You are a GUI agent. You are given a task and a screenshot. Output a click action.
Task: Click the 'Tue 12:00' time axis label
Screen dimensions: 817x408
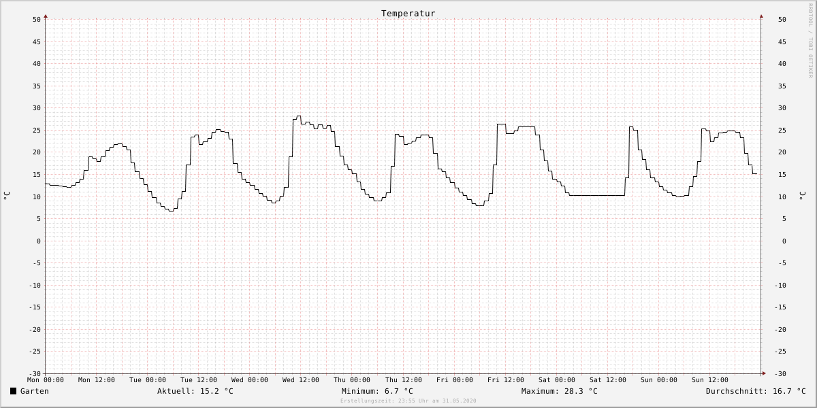pos(199,380)
